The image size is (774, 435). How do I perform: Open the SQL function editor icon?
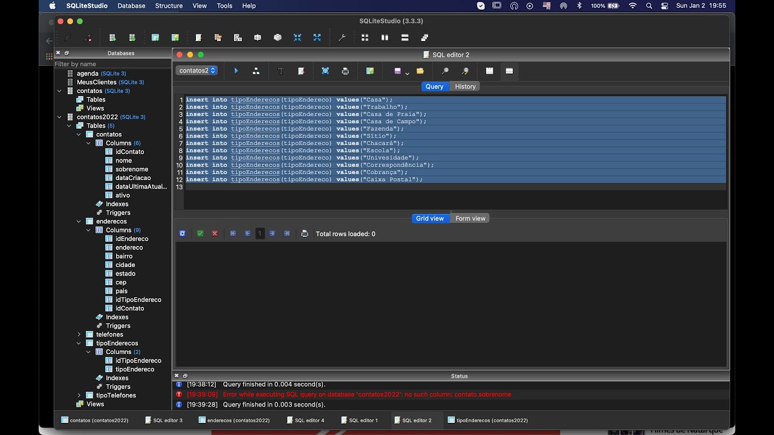coord(238,37)
